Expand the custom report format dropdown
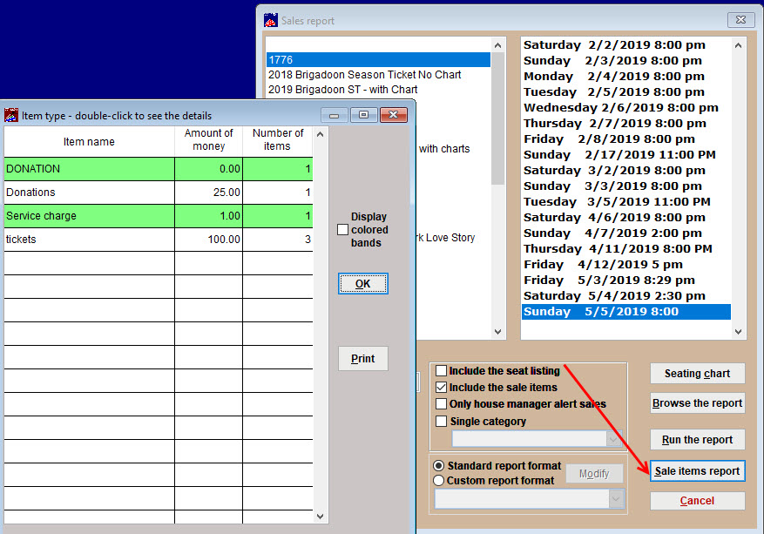Viewport: 764px width, 534px height. tap(616, 499)
